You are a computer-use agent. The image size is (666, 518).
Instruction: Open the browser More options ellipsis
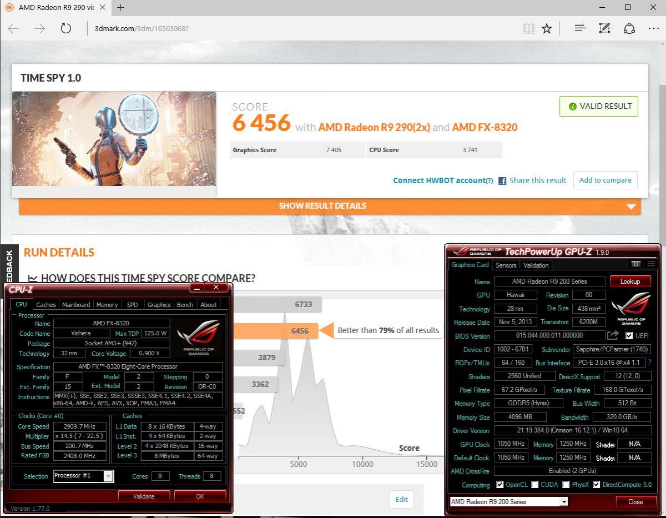pos(653,28)
